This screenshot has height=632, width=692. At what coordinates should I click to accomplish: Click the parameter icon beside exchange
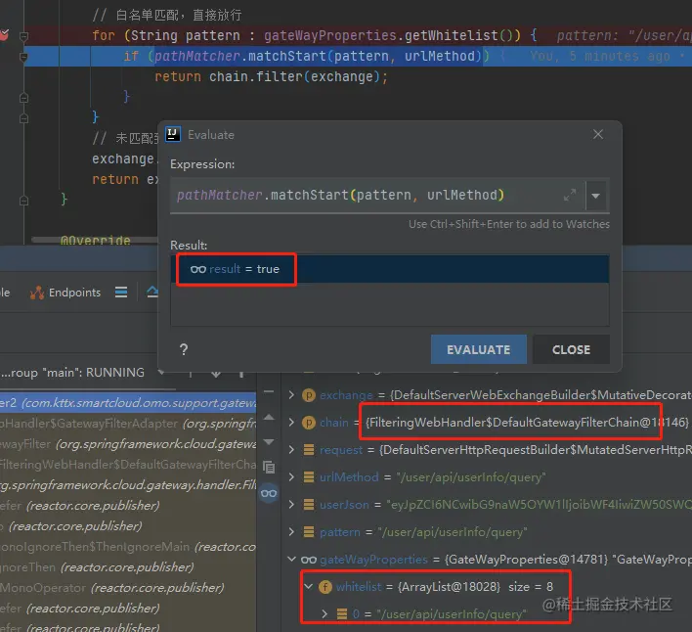309,395
